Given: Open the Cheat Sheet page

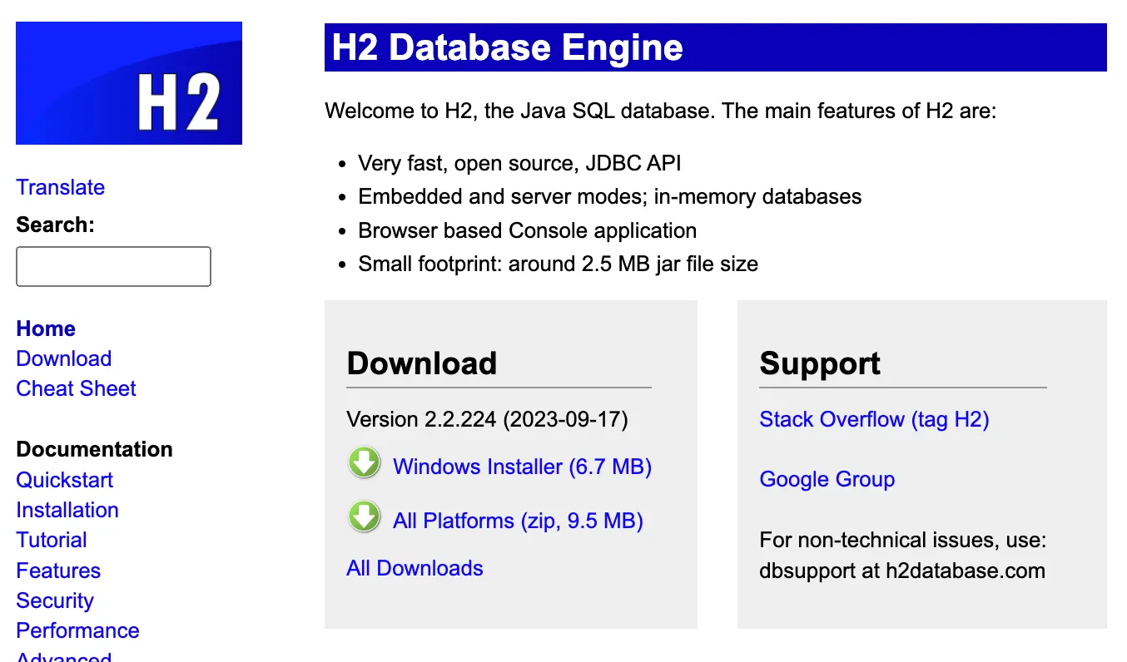Looking at the screenshot, I should pos(76,388).
